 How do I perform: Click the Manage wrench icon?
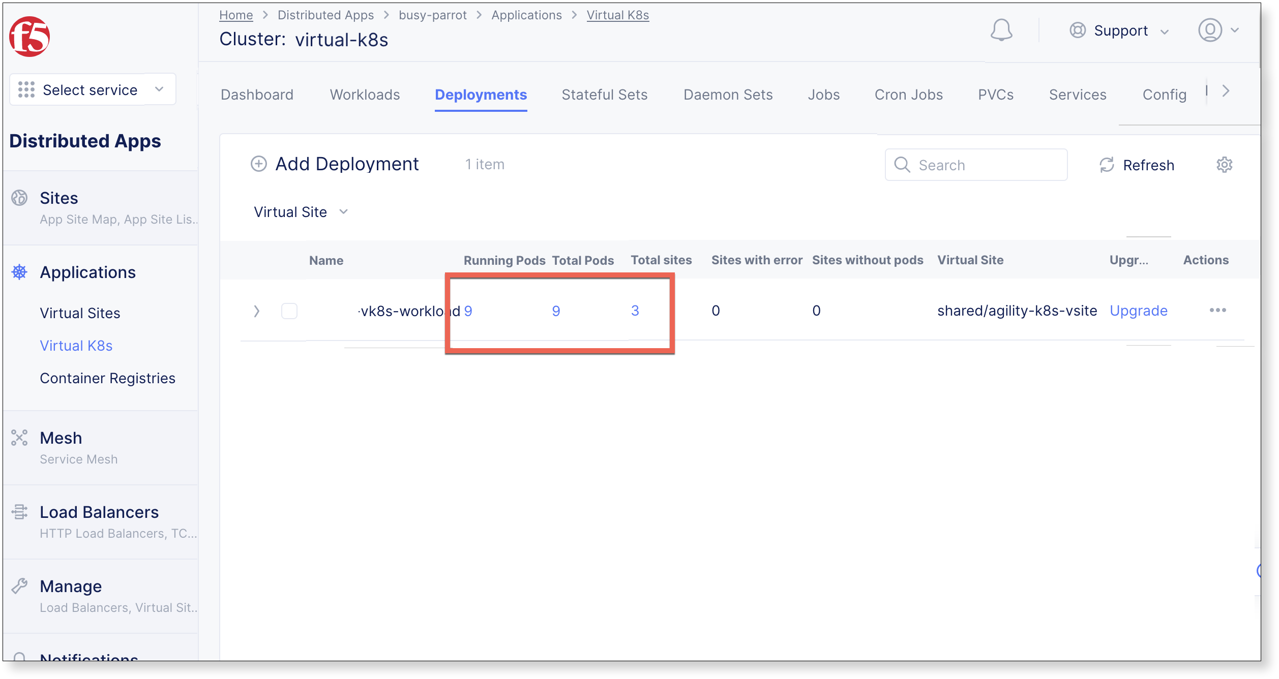click(20, 586)
